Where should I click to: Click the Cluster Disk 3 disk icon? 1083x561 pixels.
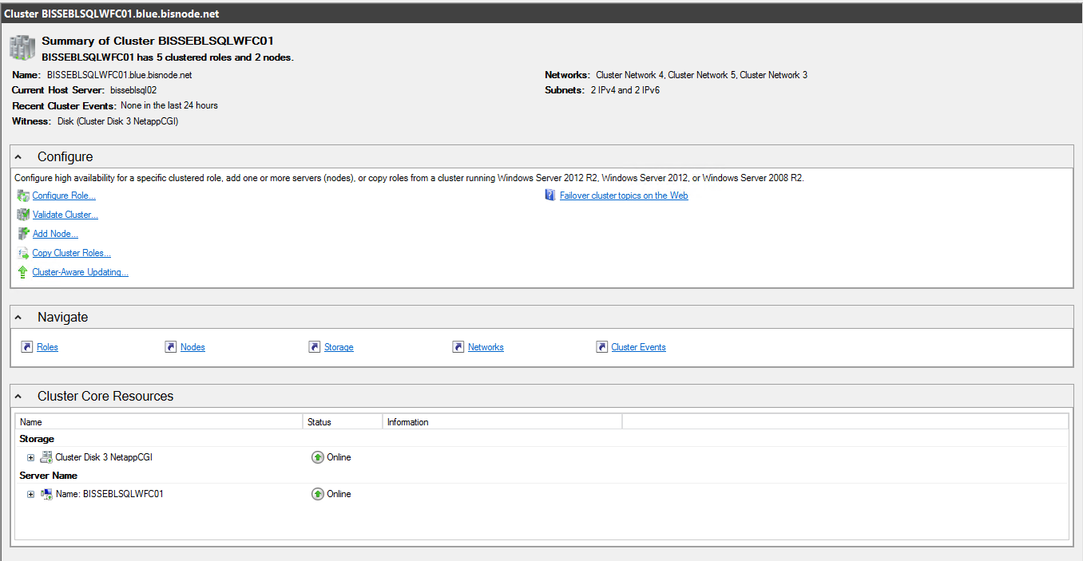coord(46,457)
